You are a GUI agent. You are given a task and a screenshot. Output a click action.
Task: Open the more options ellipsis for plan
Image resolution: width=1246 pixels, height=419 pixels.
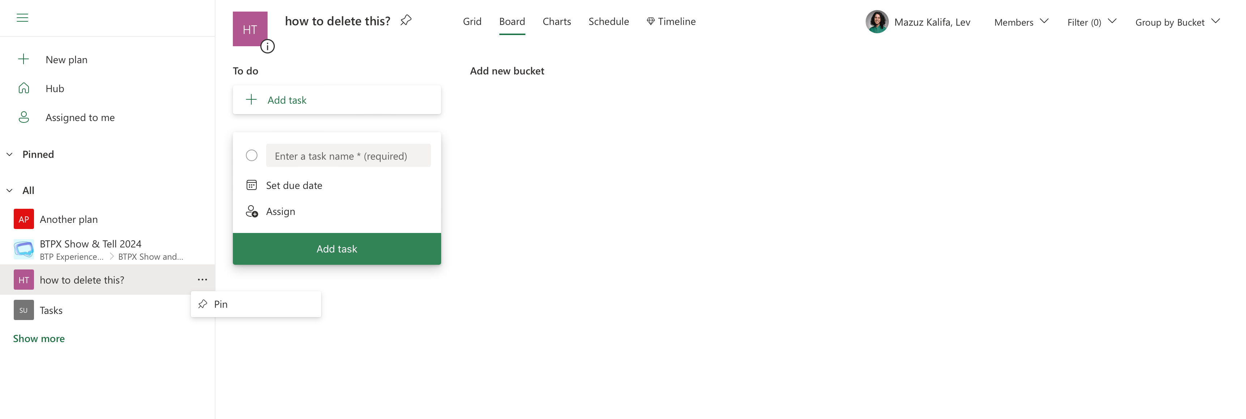[202, 280]
